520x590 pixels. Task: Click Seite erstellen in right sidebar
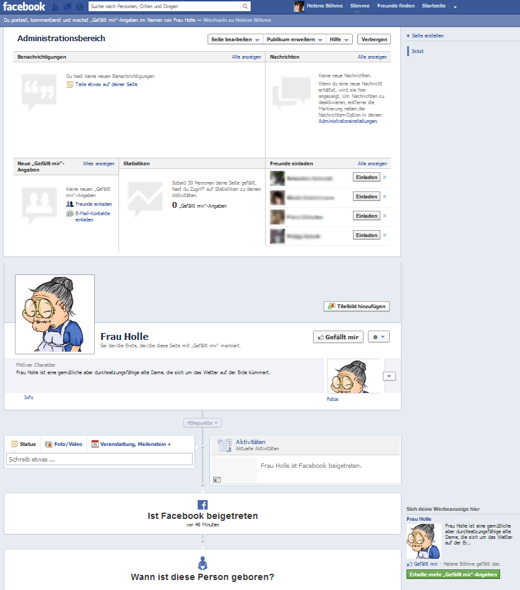tap(425, 36)
